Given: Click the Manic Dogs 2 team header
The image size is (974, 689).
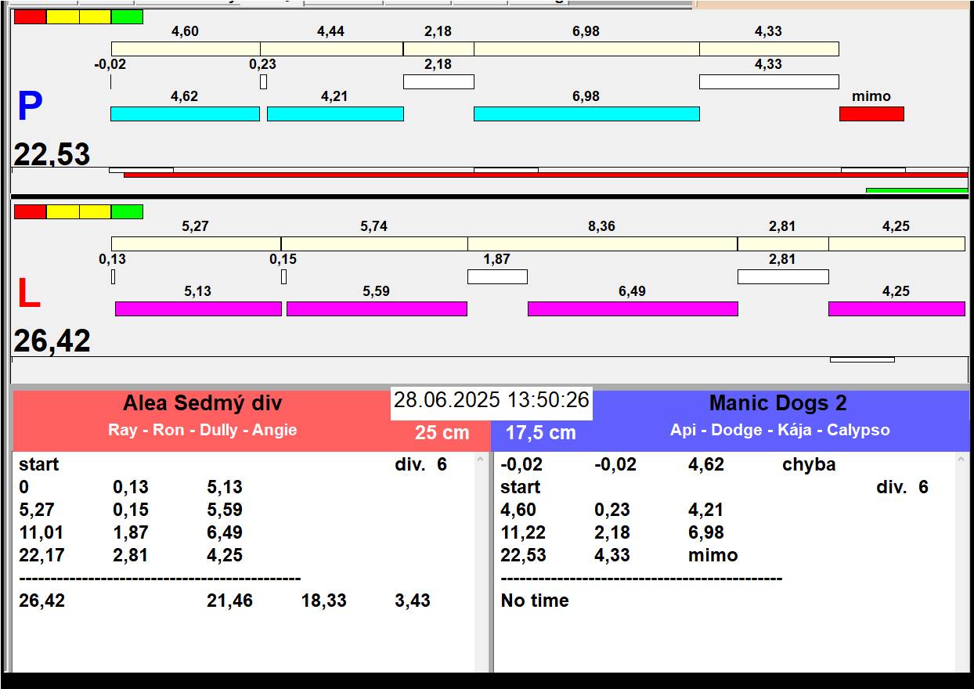Looking at the screenshot, I should click(x=777, y=404).
